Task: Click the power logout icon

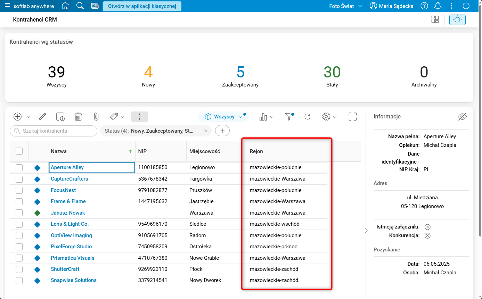Action: point(466,6)
